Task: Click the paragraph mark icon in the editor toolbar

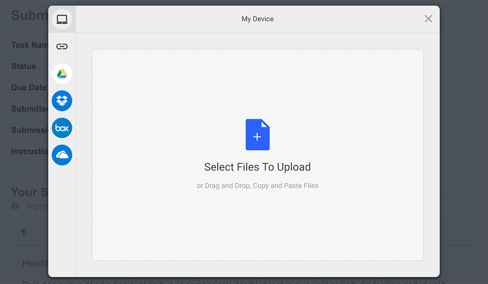Action: click(24, 232)
